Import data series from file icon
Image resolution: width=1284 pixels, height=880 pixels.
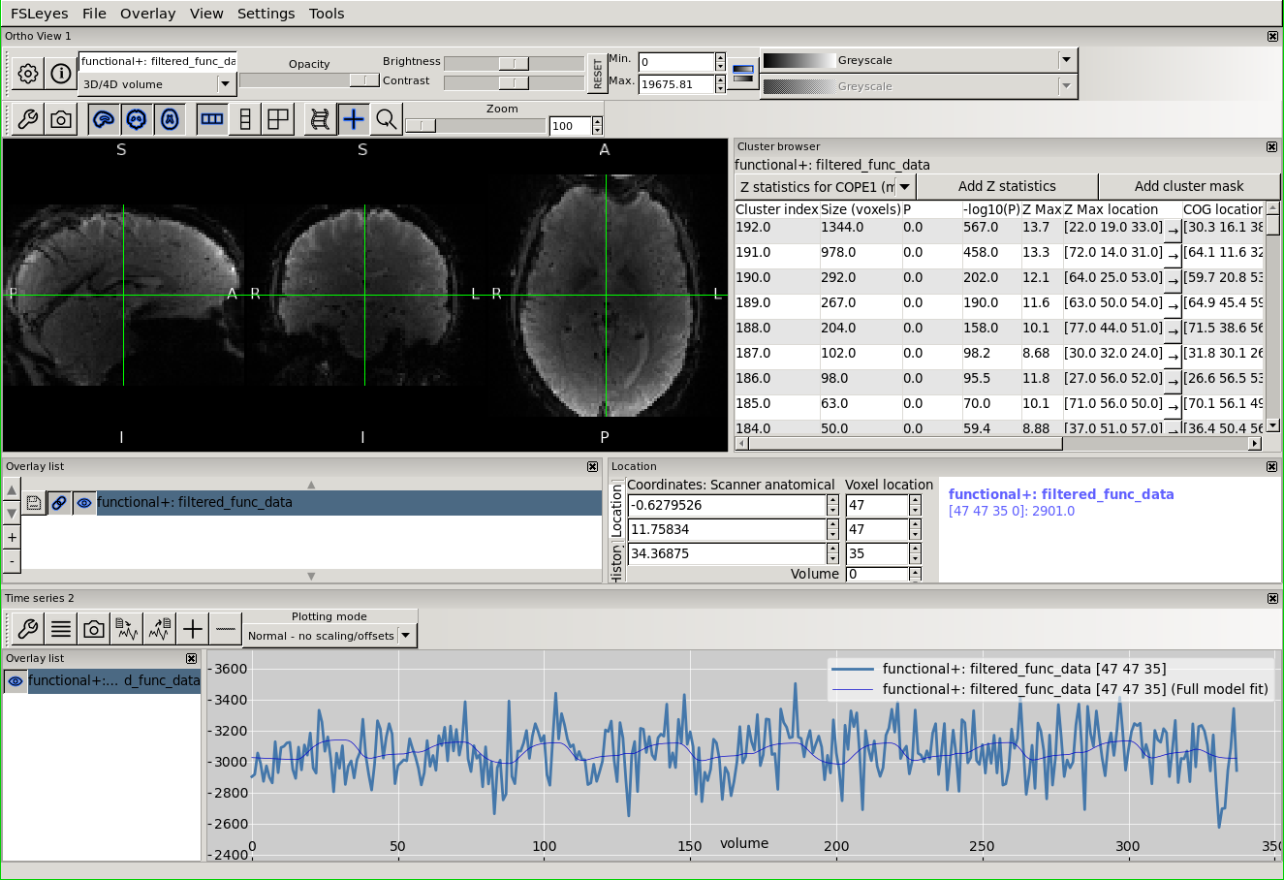[127, 630]
